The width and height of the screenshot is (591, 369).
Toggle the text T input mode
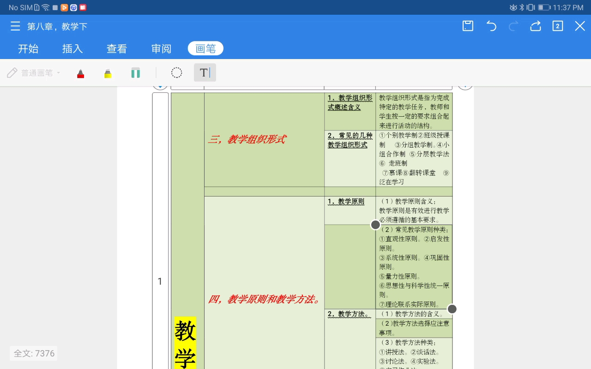[205, 72]
